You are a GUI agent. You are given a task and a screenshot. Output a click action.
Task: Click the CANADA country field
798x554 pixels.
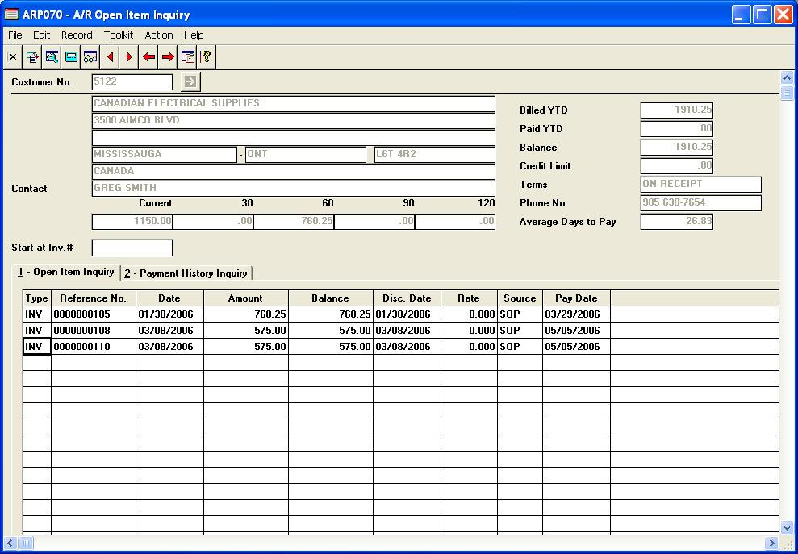[293, 172]
